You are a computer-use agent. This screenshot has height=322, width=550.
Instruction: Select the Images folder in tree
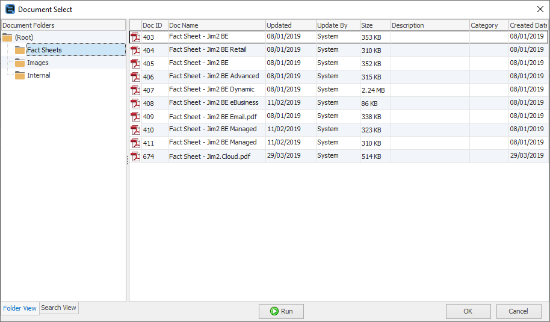point(38,63)
